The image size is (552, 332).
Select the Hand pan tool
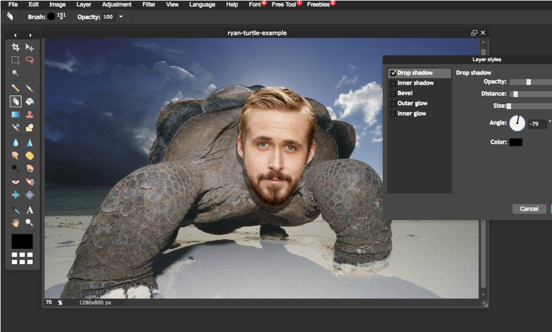[x=16, y=223]
